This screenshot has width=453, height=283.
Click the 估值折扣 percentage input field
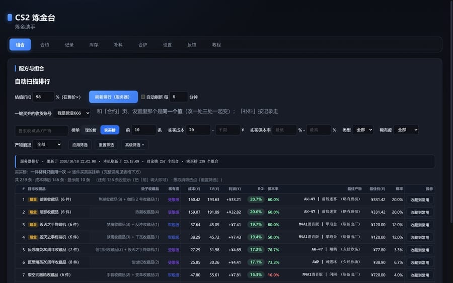[x=43, y=97]
